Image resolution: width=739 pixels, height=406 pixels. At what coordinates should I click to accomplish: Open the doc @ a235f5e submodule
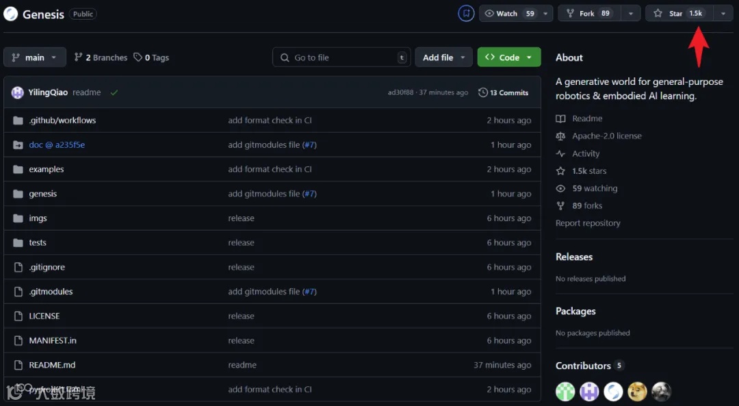[x=57, y=144]
